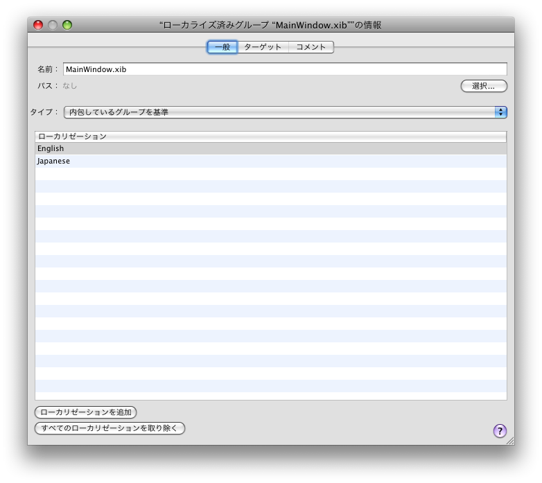542x483 pixels.
Task: Switch to the 一般 tab
Action: click(x=222, y=47)
